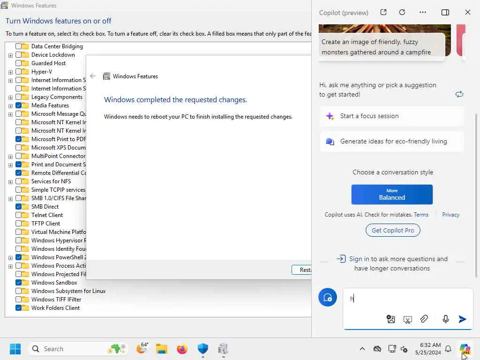Attach a file in Copilot
This screenshot has height=360, width=480.
[x=424, y=319]
